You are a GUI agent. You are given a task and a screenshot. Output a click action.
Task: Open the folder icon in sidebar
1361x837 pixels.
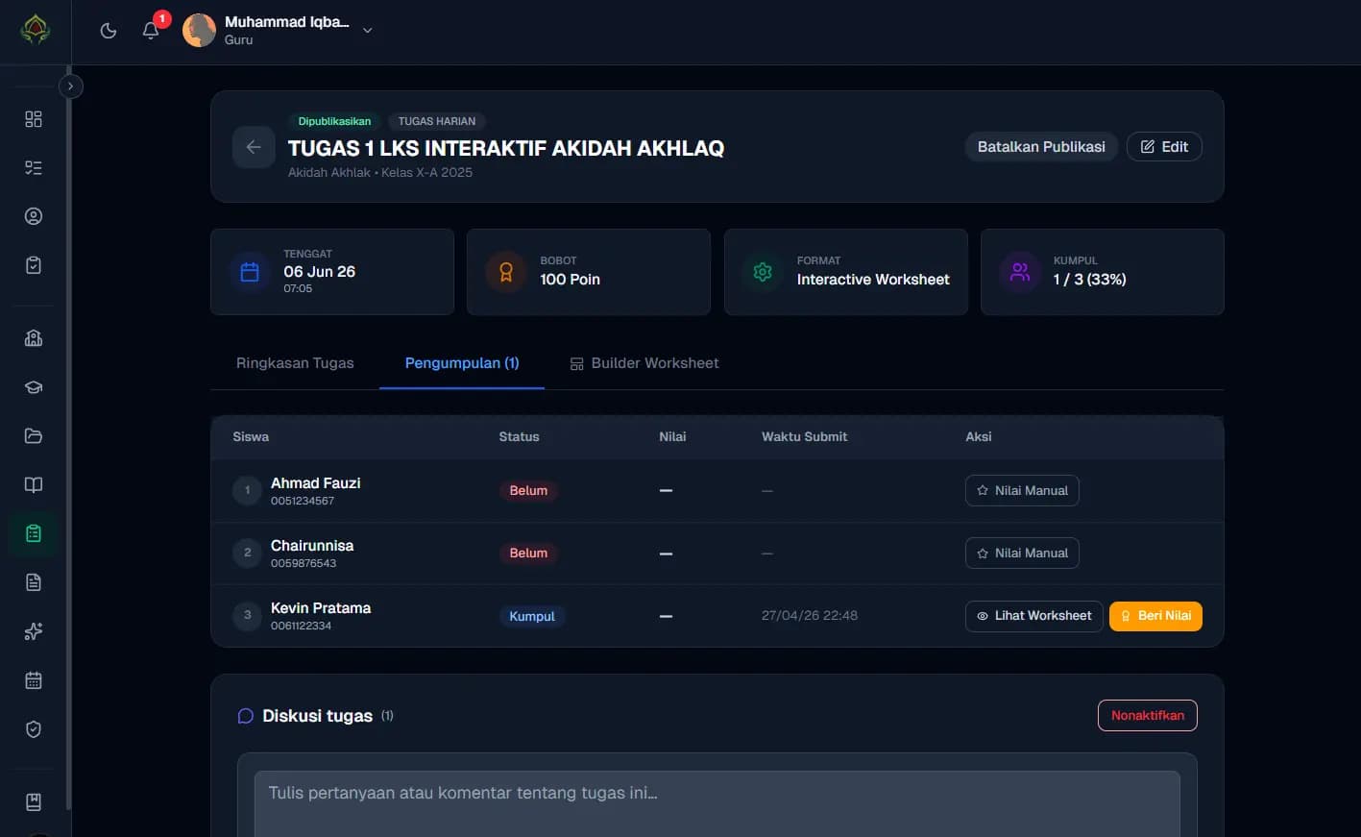[34, 436]
